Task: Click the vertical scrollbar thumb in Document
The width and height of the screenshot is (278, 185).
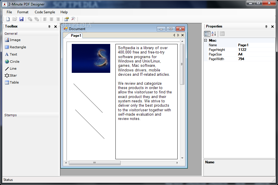Action: tap(182, 64)
